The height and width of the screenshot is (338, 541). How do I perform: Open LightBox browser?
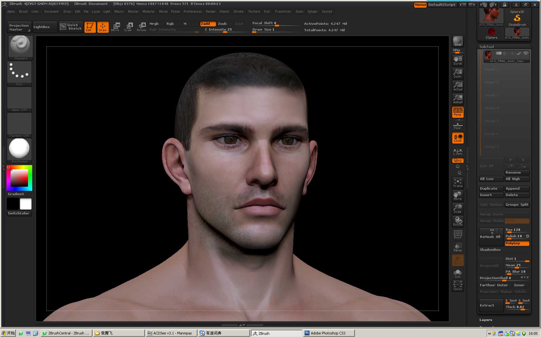click(x=45, y=27)
